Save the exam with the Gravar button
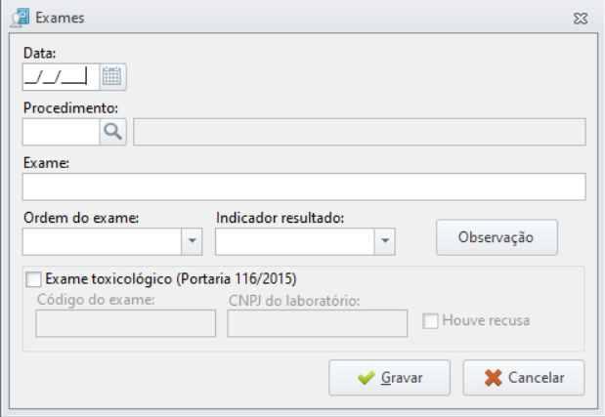Viewport: 605px width, 417px height. pos(389,378)
